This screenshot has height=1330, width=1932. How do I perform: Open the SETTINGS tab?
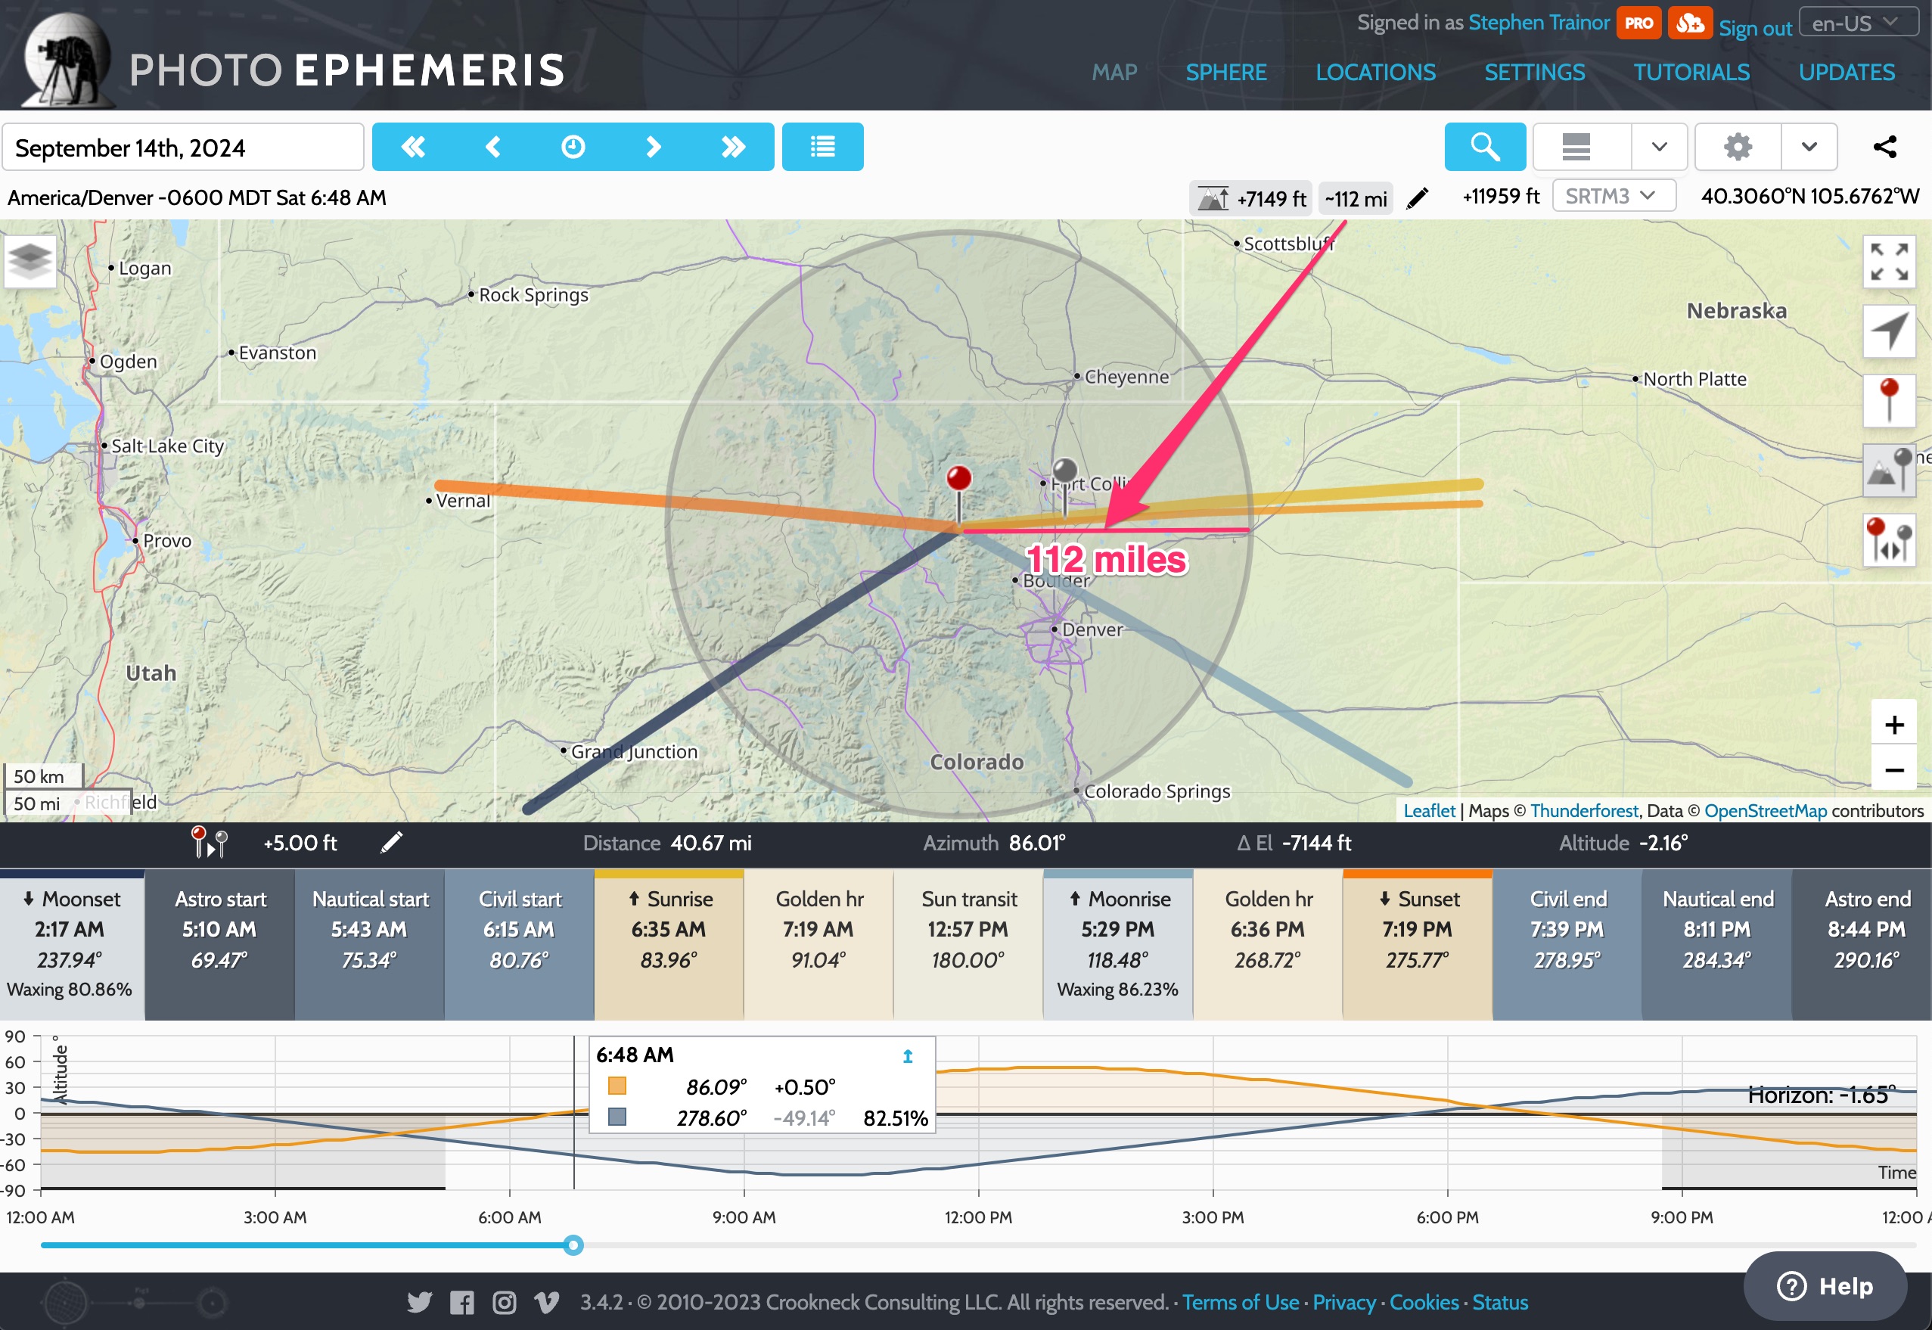coord(1535,73)
